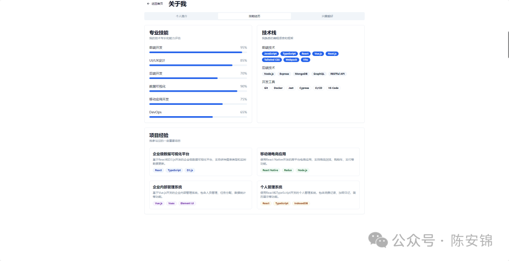This screenshot has height=261, width=509.
Task: Open the 个人管理系统 project title
Action: point(271,187)
